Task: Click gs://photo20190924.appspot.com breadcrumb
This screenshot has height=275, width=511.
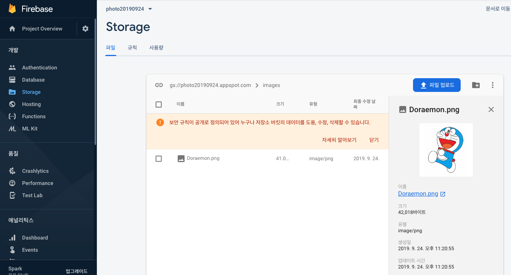Action: pos(210,85)
